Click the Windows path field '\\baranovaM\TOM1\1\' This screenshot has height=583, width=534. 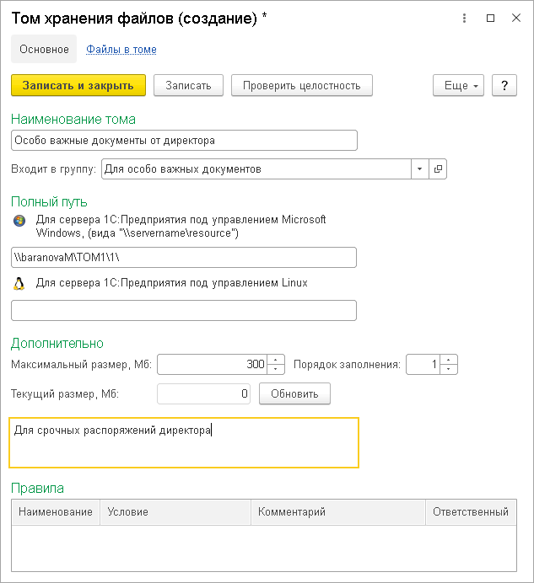(x=184, y=257)
